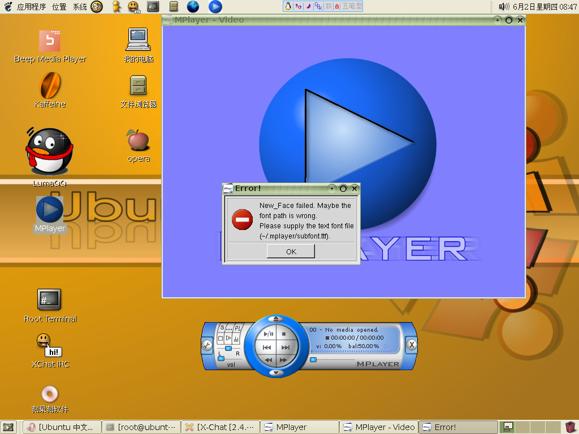Open 文件浏览器 file browser desktop icon
The image size is (579, 434).
(139, 92)
